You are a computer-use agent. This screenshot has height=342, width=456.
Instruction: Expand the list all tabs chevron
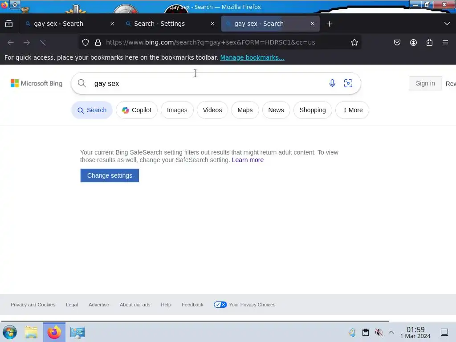[447, 24]
